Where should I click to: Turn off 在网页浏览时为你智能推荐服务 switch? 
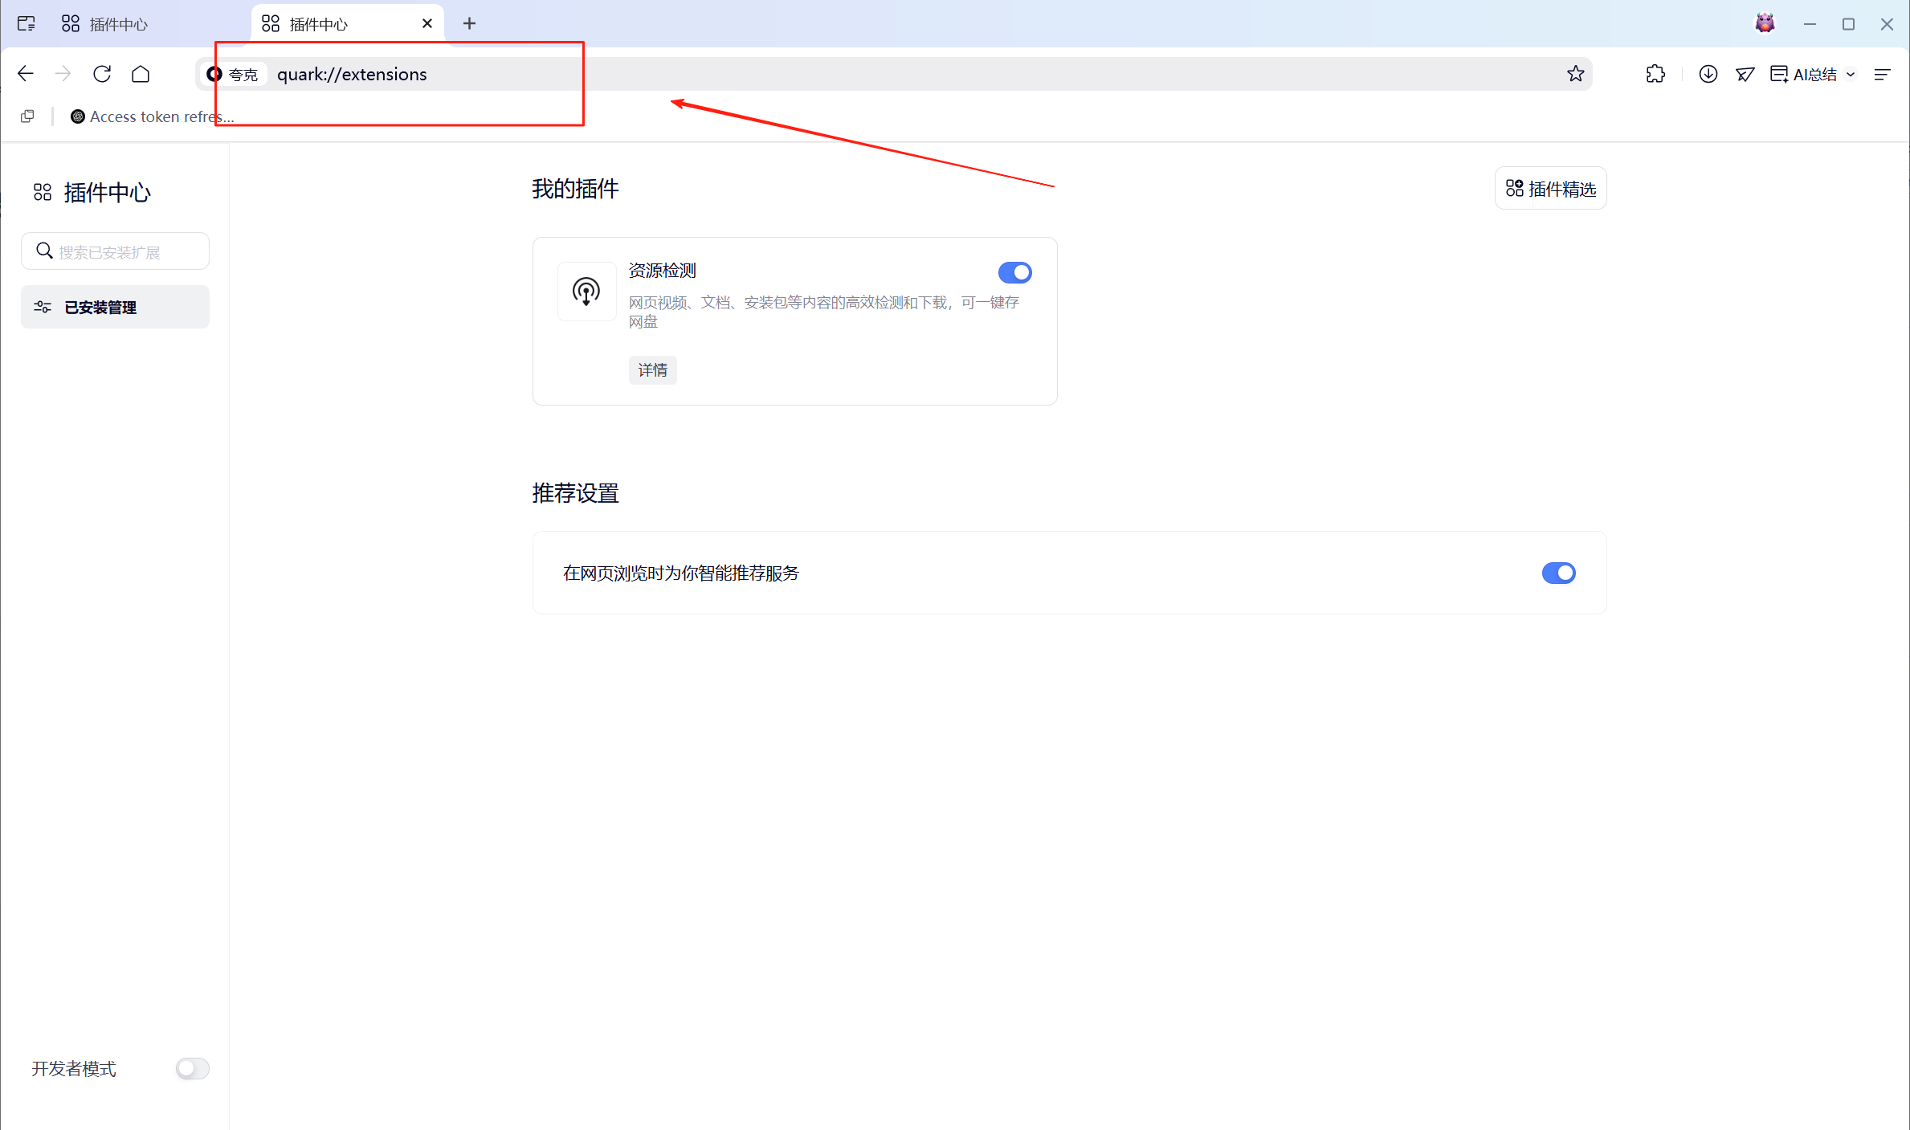(1558, 573)
